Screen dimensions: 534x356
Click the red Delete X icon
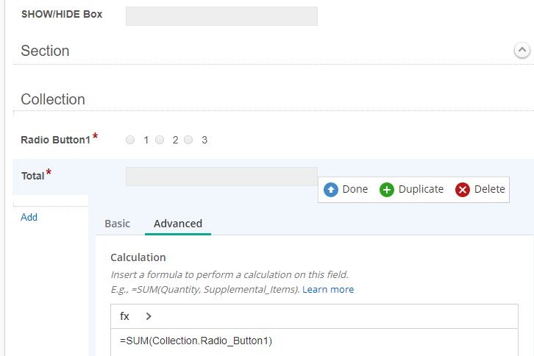tap(463, 190)
